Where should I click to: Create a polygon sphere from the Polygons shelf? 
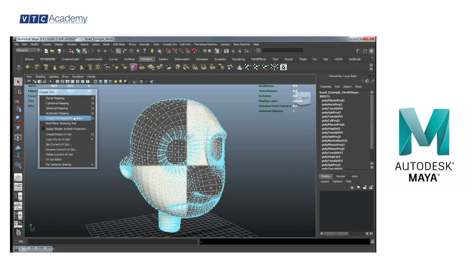pos(28,67)
